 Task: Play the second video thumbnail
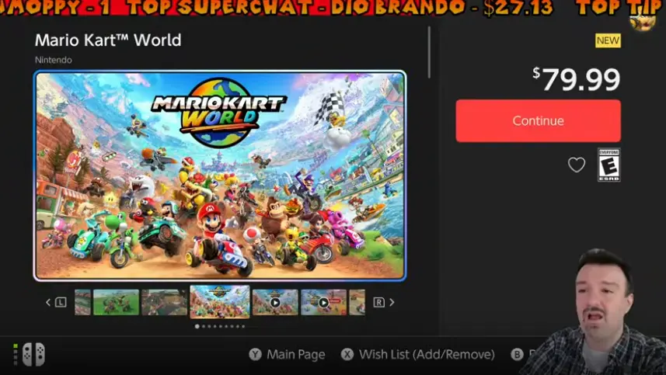coord(323,303)
